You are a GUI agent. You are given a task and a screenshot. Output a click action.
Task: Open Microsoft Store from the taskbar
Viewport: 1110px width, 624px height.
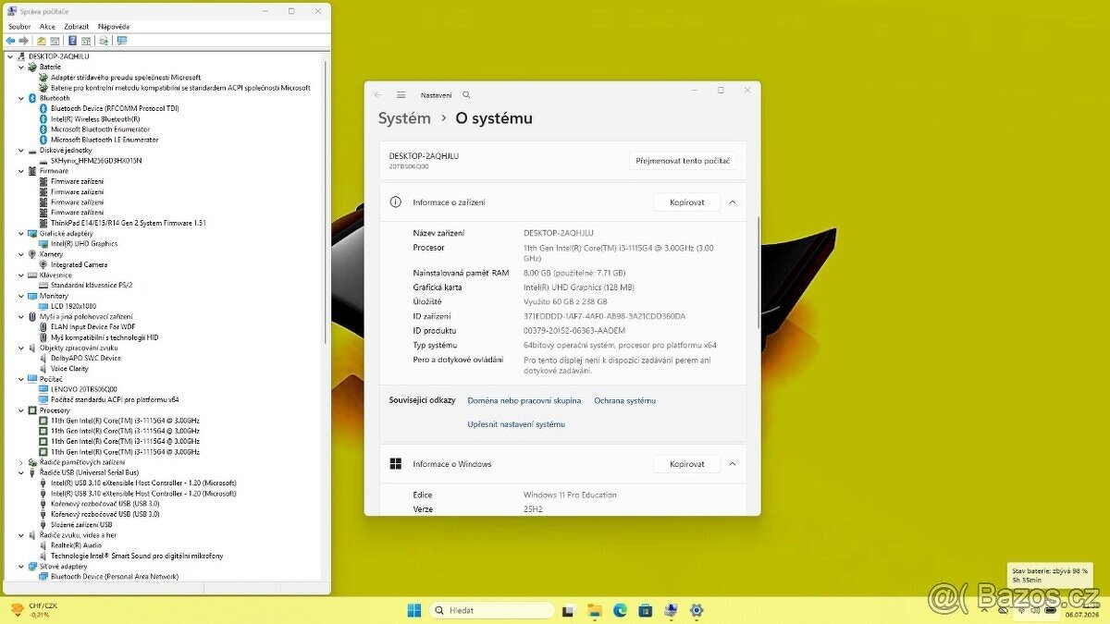646,610
